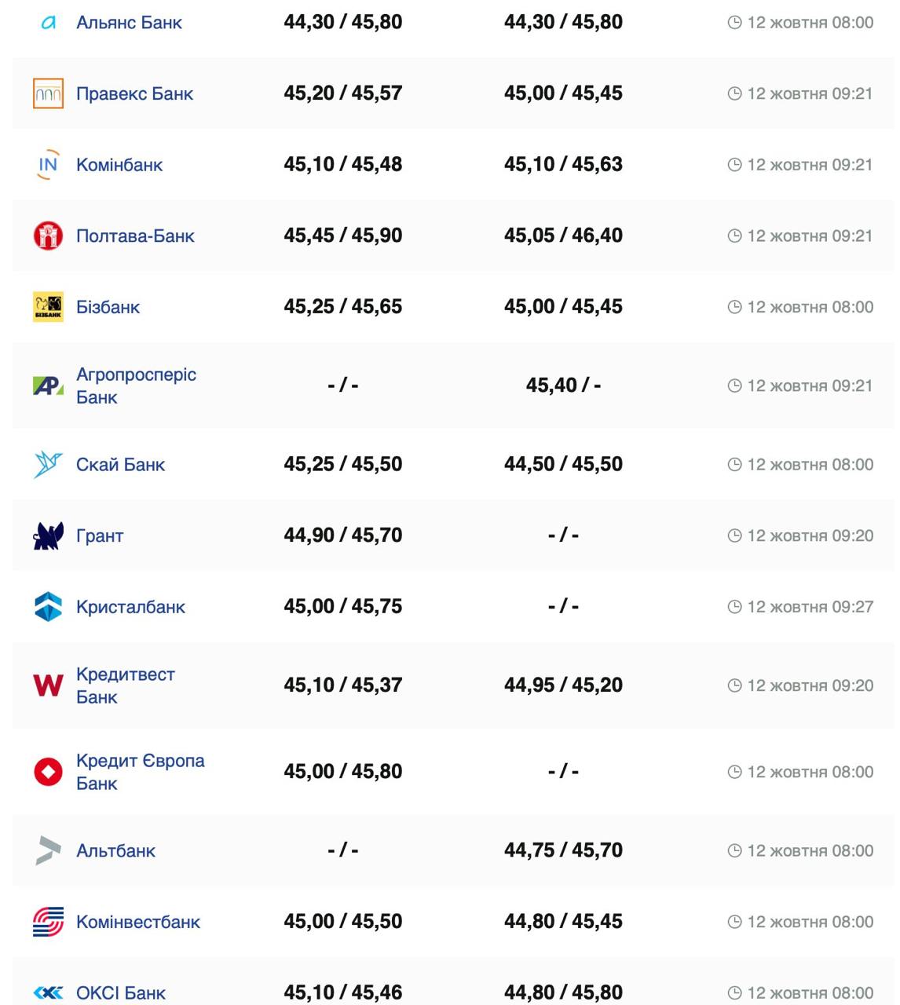Viewport: 900px width, 1005px height.
Task: Click the Правекс Банк 45,20 / 45,57 rate
Action: [343, 93]
